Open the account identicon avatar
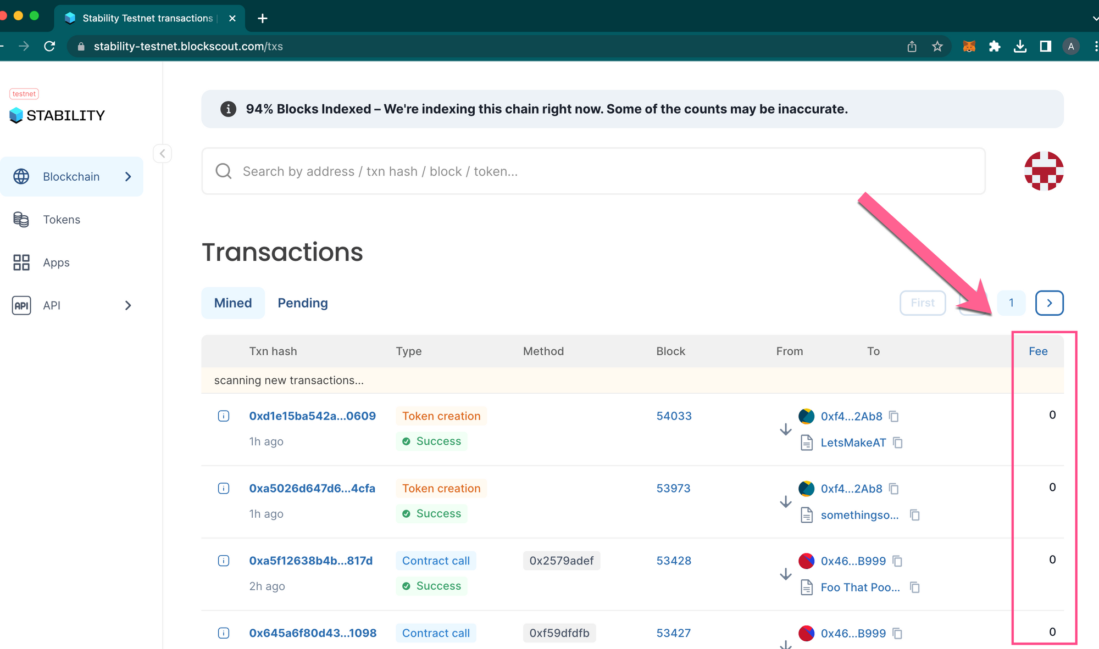This screenshot has width=1099, height=649. click(1044, 171)
